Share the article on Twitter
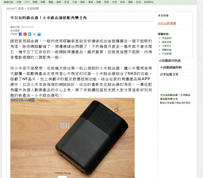Viewport: 203px width, 178px height. click(x=29, y=34)
